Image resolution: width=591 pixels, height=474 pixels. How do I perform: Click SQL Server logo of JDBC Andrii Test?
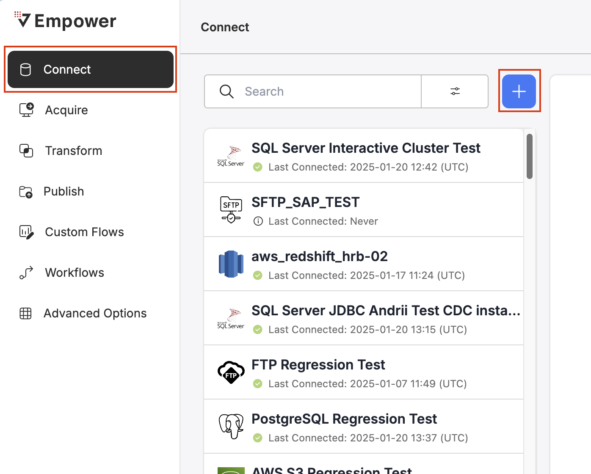point(231,318)
